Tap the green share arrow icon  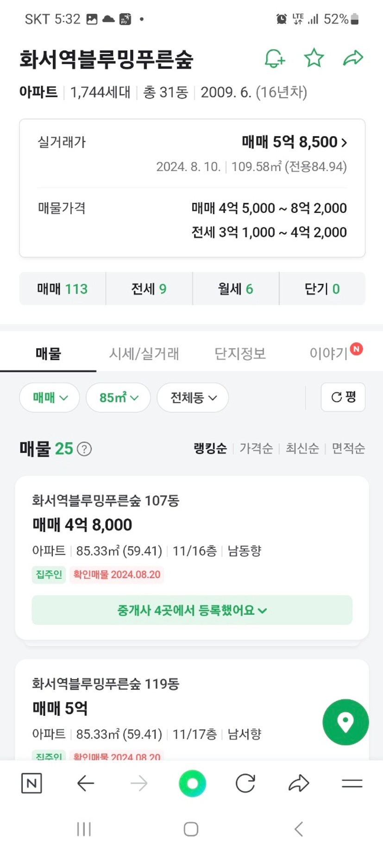coord(353,58)
